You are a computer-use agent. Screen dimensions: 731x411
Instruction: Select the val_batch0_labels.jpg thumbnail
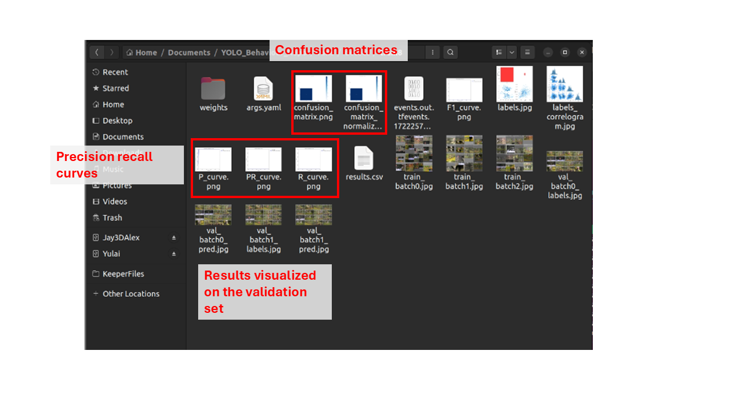[565, 162]
